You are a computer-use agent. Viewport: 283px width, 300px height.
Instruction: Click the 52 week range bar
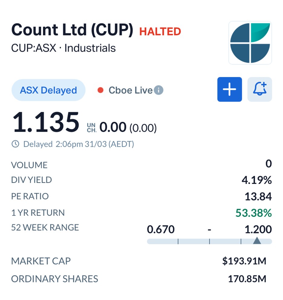click(x=209, y=242)
